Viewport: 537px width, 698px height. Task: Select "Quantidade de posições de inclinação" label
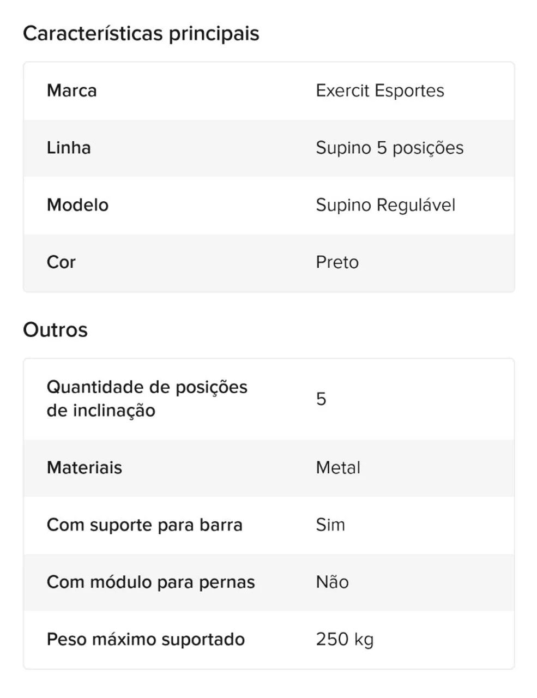pyautogui.click(x=147, y=399)
